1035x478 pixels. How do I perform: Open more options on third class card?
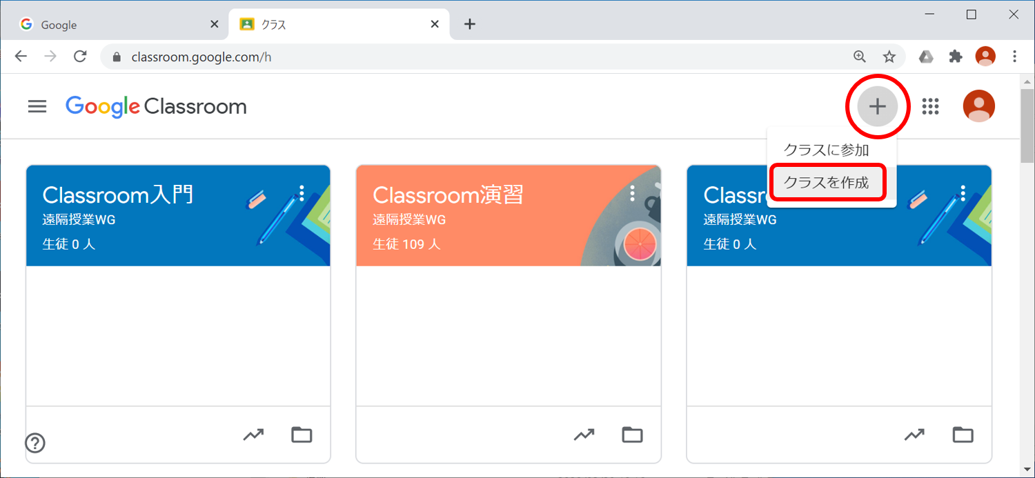(x=963, y=193)
